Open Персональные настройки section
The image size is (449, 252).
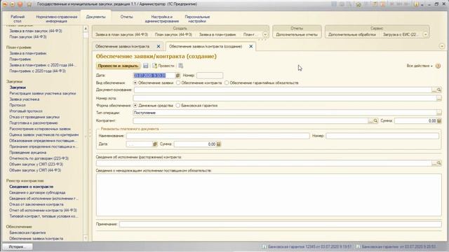pyautogui.click(x=197, y=19)
